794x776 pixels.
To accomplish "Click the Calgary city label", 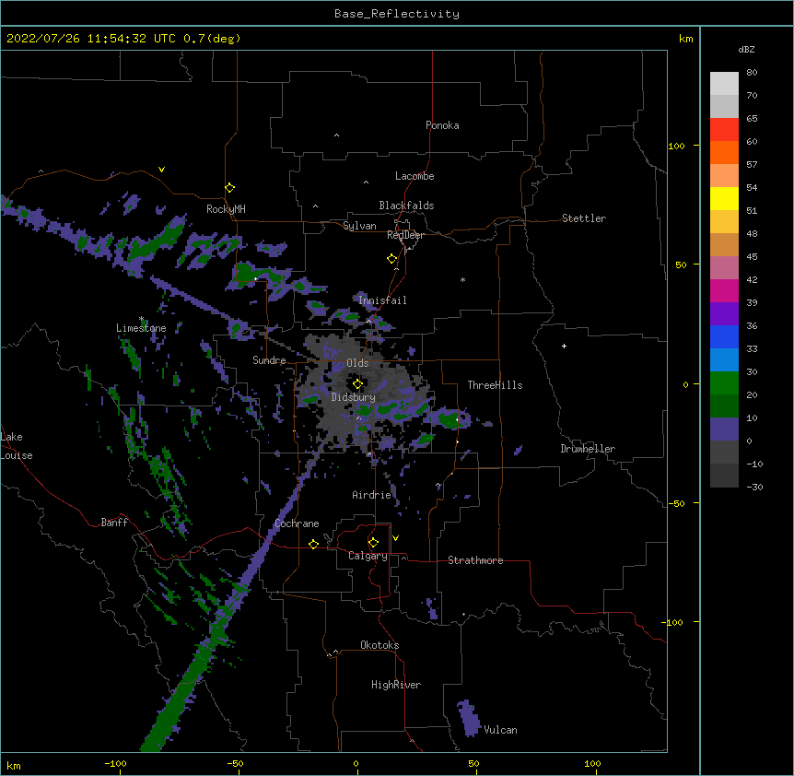I will [x=368, y=556].
